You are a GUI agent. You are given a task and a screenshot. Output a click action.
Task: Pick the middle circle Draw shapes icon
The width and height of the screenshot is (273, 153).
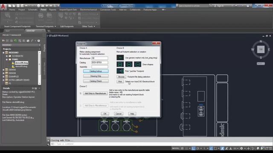[x=129, y=64]
